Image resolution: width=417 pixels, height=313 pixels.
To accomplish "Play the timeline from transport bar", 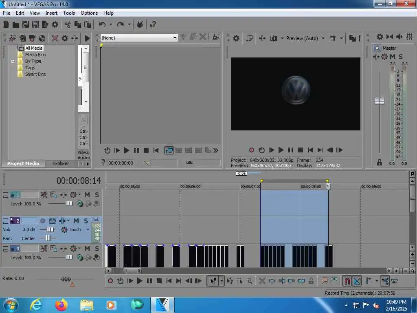I will click(x=140, y=281).
